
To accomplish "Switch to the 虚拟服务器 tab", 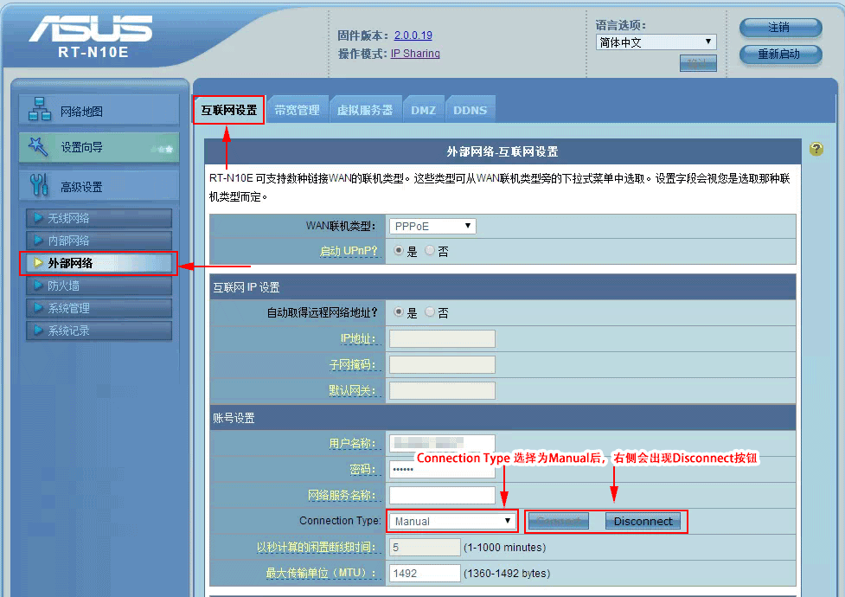I will (365, 110).
